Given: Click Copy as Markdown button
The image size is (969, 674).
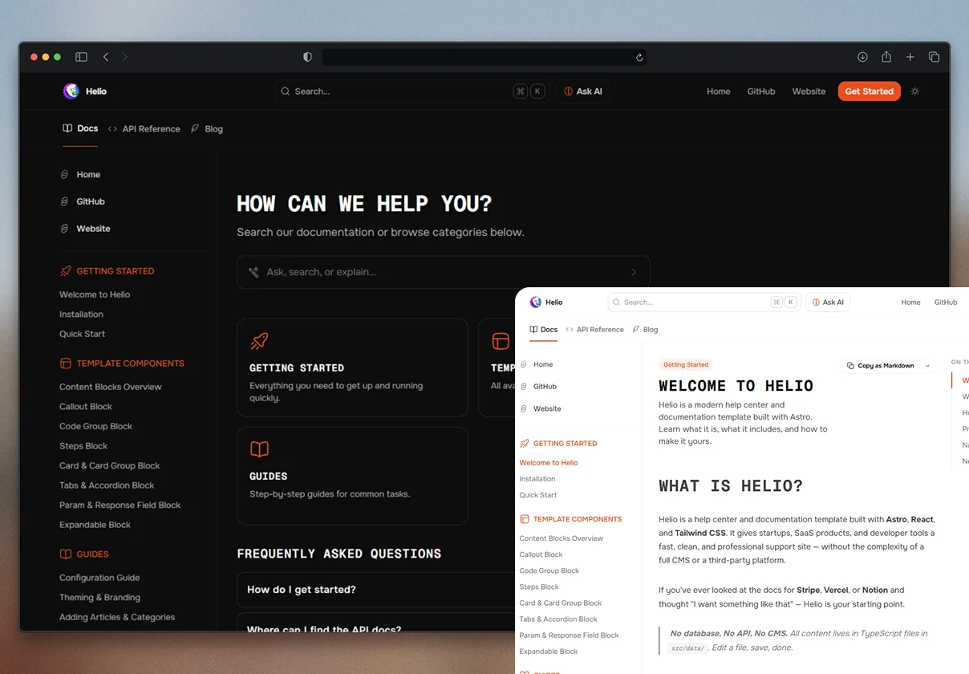Looking at the screenshot, I should click(880, 366).
